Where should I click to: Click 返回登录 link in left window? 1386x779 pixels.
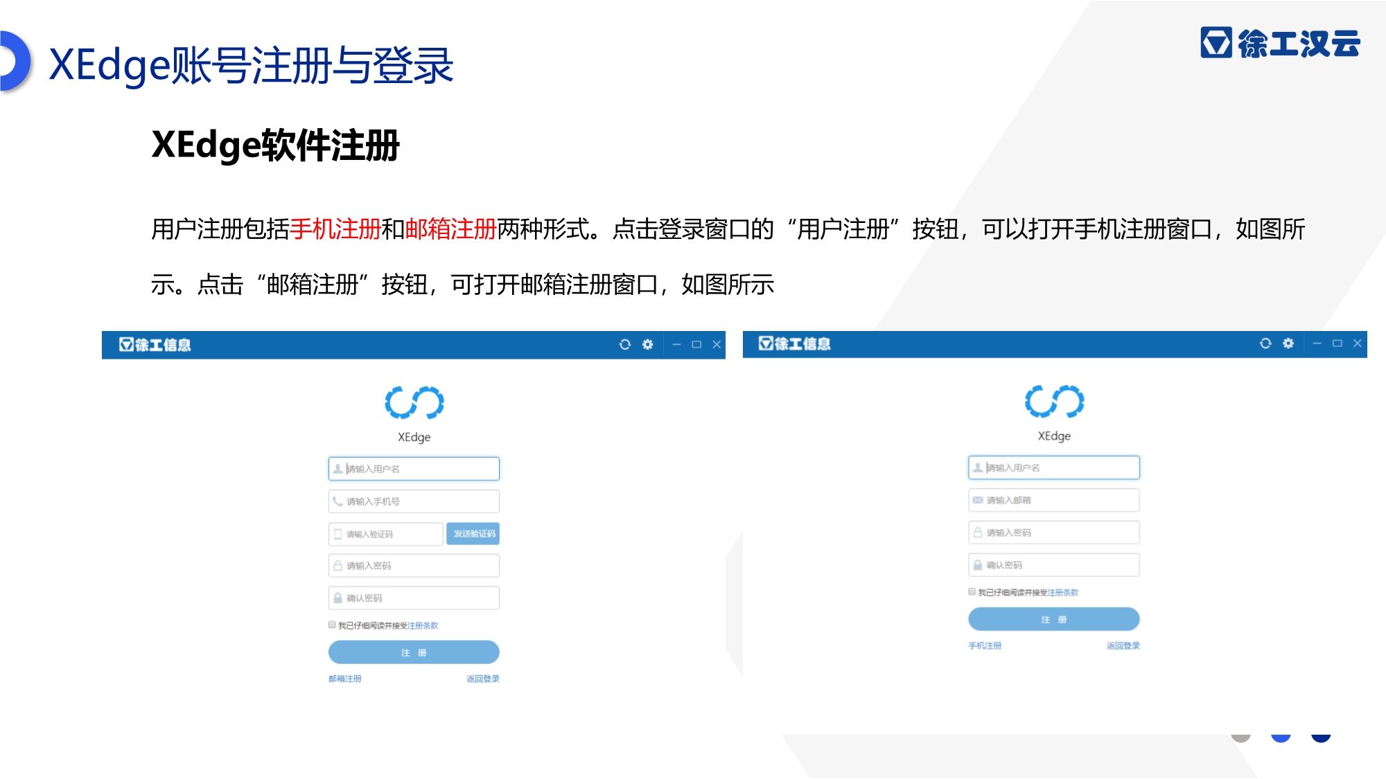[x=483, y=679]
